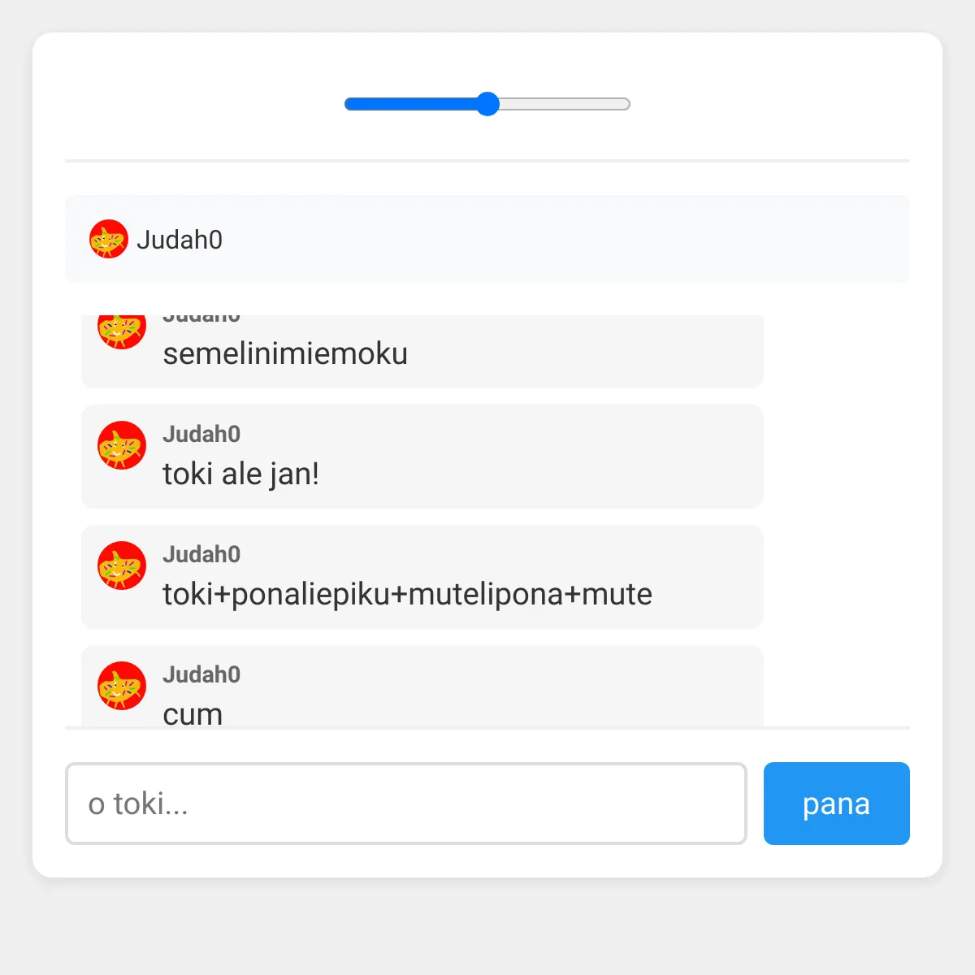Click the Judah0 name above "toki ale jan!"

[x=201, y=434]
